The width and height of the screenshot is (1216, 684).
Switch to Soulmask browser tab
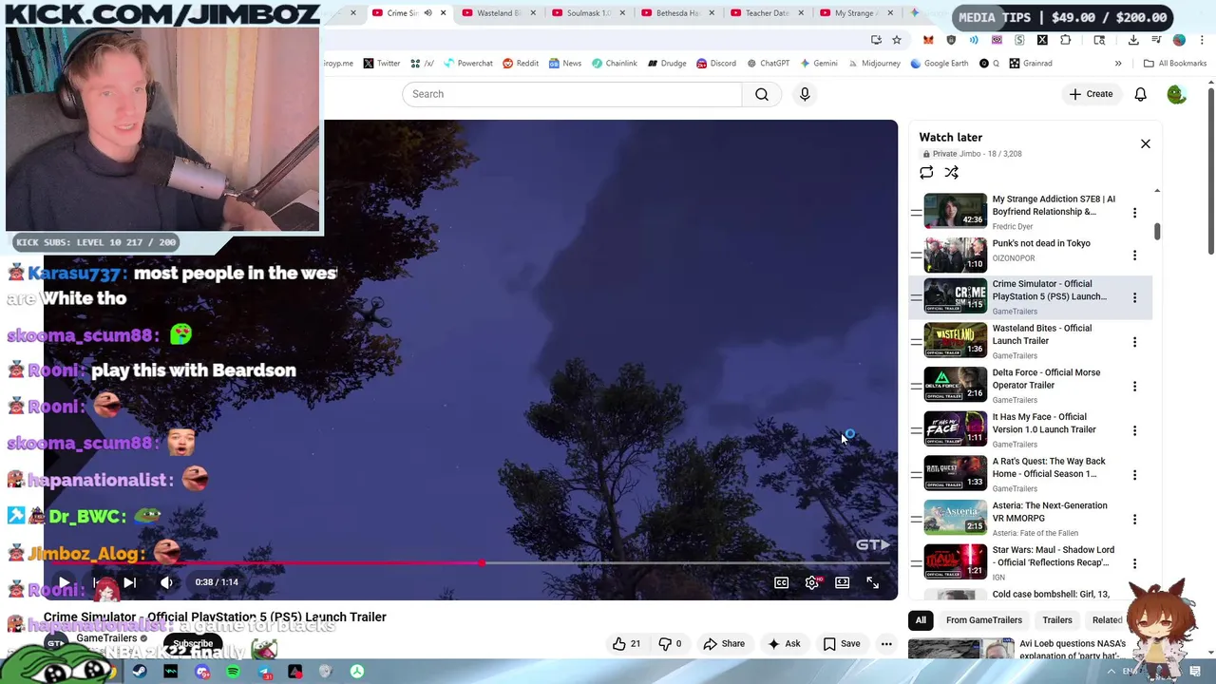(583, 13)
